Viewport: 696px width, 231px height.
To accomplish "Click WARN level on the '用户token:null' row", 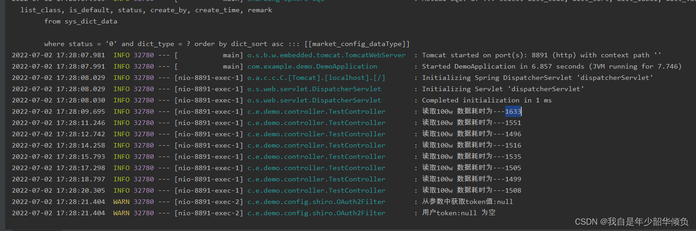I will 121,213.
